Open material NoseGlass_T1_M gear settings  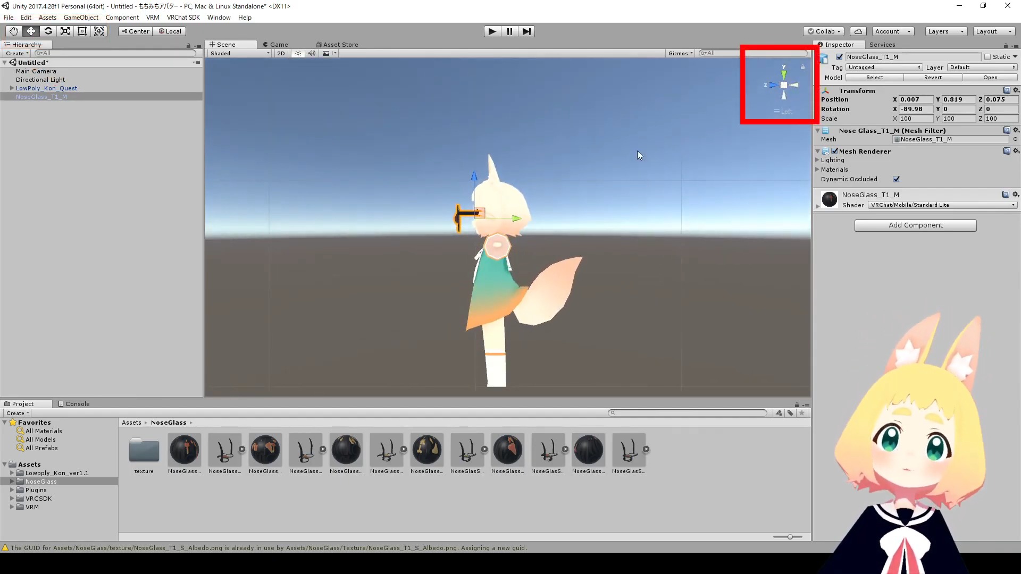[x=1016, y=195]
